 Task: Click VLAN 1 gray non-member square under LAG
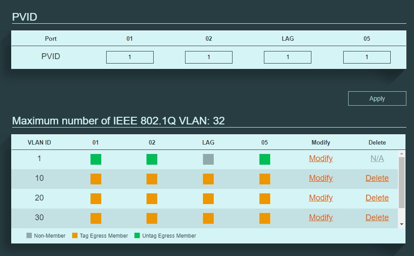[x=208, y=159]
